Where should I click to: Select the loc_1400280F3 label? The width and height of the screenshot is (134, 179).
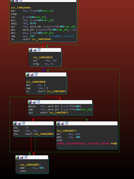(x=67, y=131)
